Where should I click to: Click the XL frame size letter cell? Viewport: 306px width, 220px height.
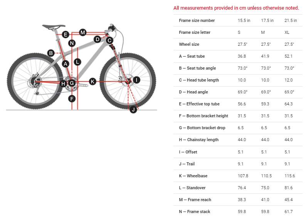pyautogui.click(x=287, y=32)
